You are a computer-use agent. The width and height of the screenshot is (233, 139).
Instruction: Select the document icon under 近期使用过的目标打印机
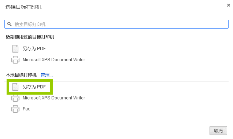click(15, 49)
